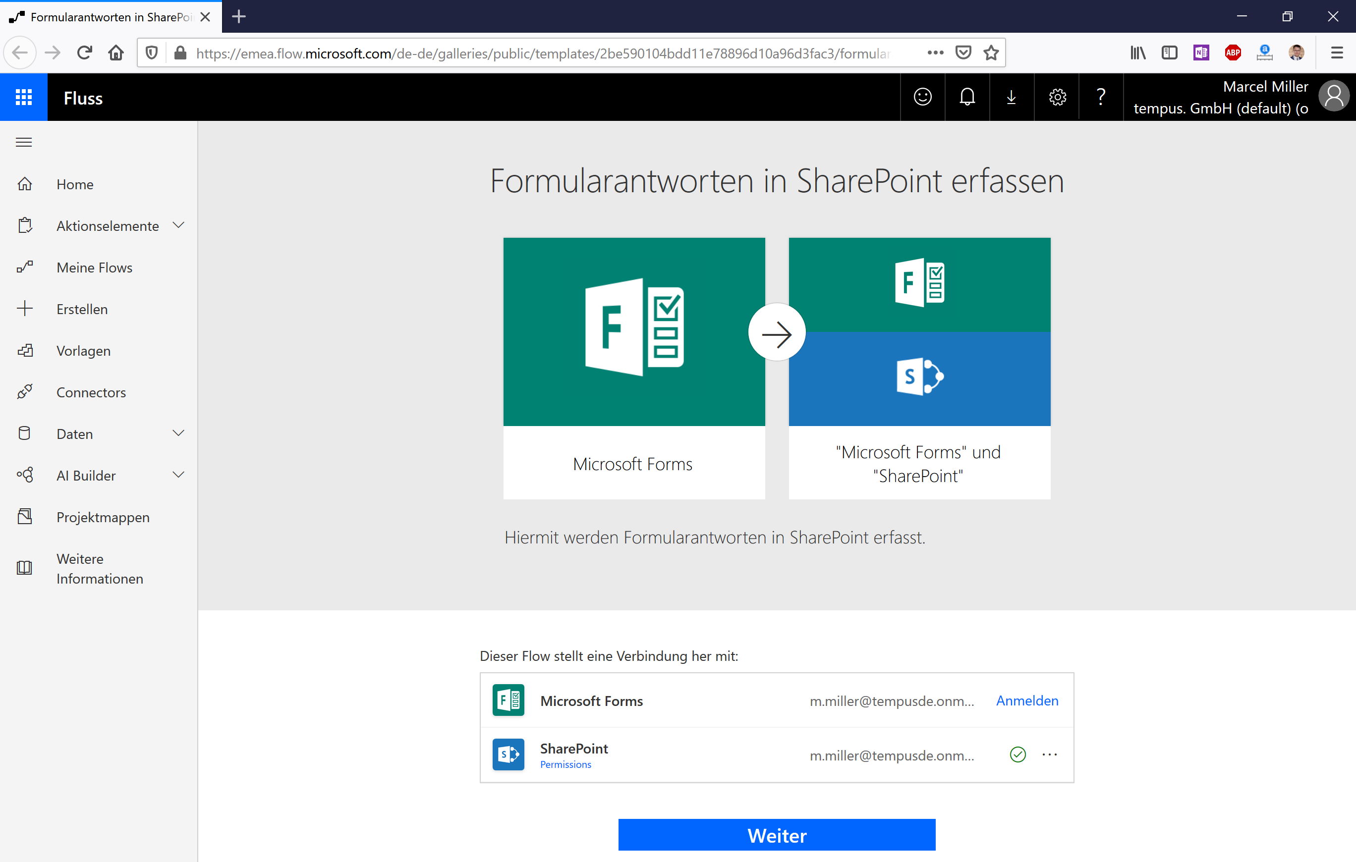Click the Microsoft Forms connection icon
Viewport: 1356px width, 862px height.
pyautogui.click(x=508, y=700)
